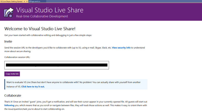Open the View security info link
202x112 pixels.
(121, 48)
